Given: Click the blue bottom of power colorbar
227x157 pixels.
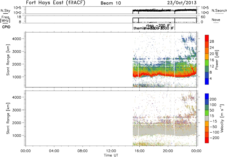Looking at the screenshot, I should tap(207, 81).
